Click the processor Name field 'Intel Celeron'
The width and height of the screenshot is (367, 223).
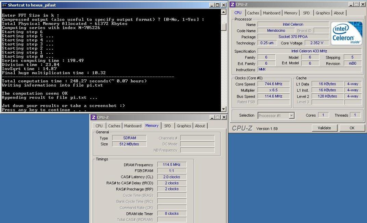pos(293,24)
